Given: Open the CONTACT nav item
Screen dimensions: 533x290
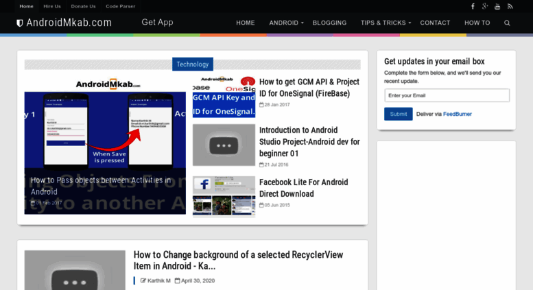Looking at the screenshot, I should pyautogui.click(x=435, y=23).
